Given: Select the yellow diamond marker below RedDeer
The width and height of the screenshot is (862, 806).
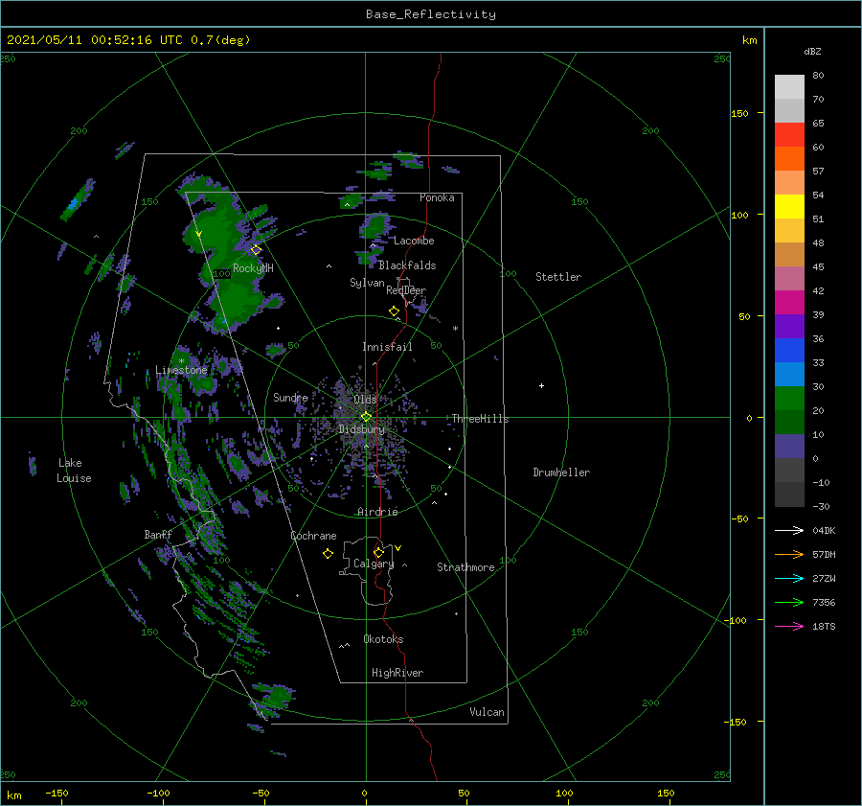Looking at the screenshot, I should [394, 311].
